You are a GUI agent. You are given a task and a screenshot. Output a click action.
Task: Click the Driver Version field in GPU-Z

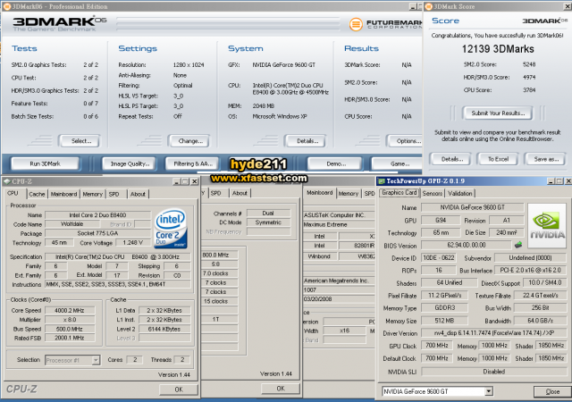pyautogui.click(x=493, y=333)
